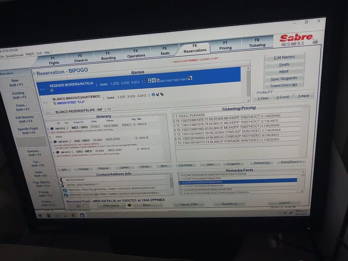Click ticketing Exchange button
Image resolution: width=348 pixels, height=261 pixels.
(x=185, y=165)
